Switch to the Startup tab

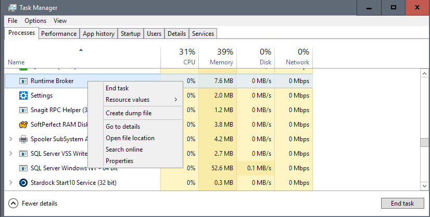(131, 34)
